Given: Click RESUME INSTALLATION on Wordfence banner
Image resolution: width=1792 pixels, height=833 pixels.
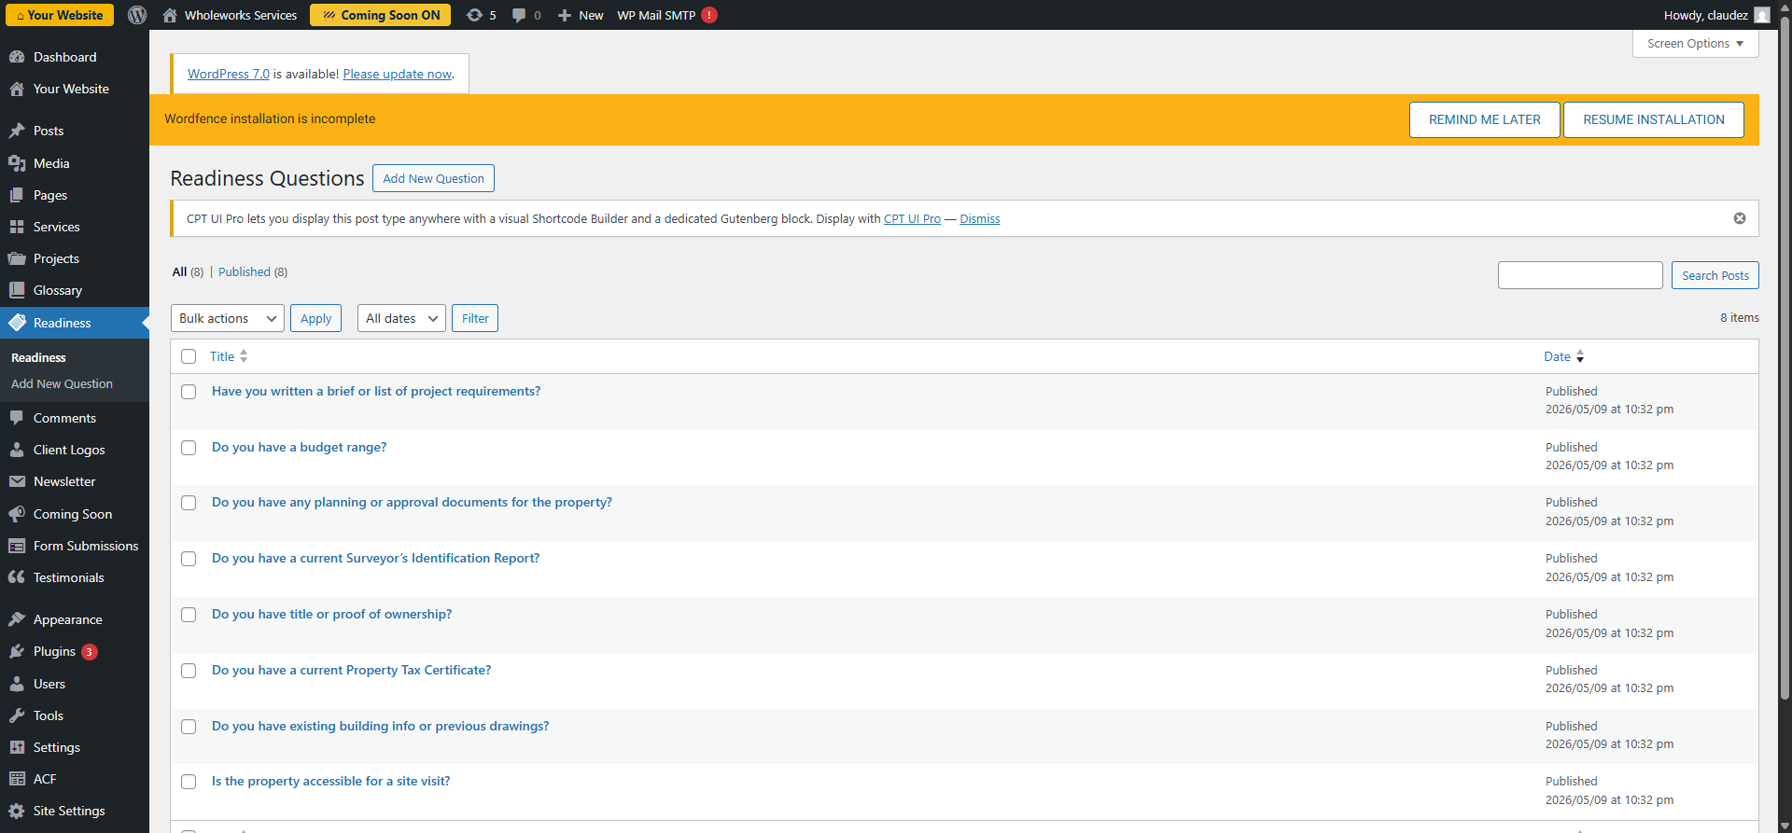Looking at the screenshot, I should pyautogui.click(x=1653, y=119).
